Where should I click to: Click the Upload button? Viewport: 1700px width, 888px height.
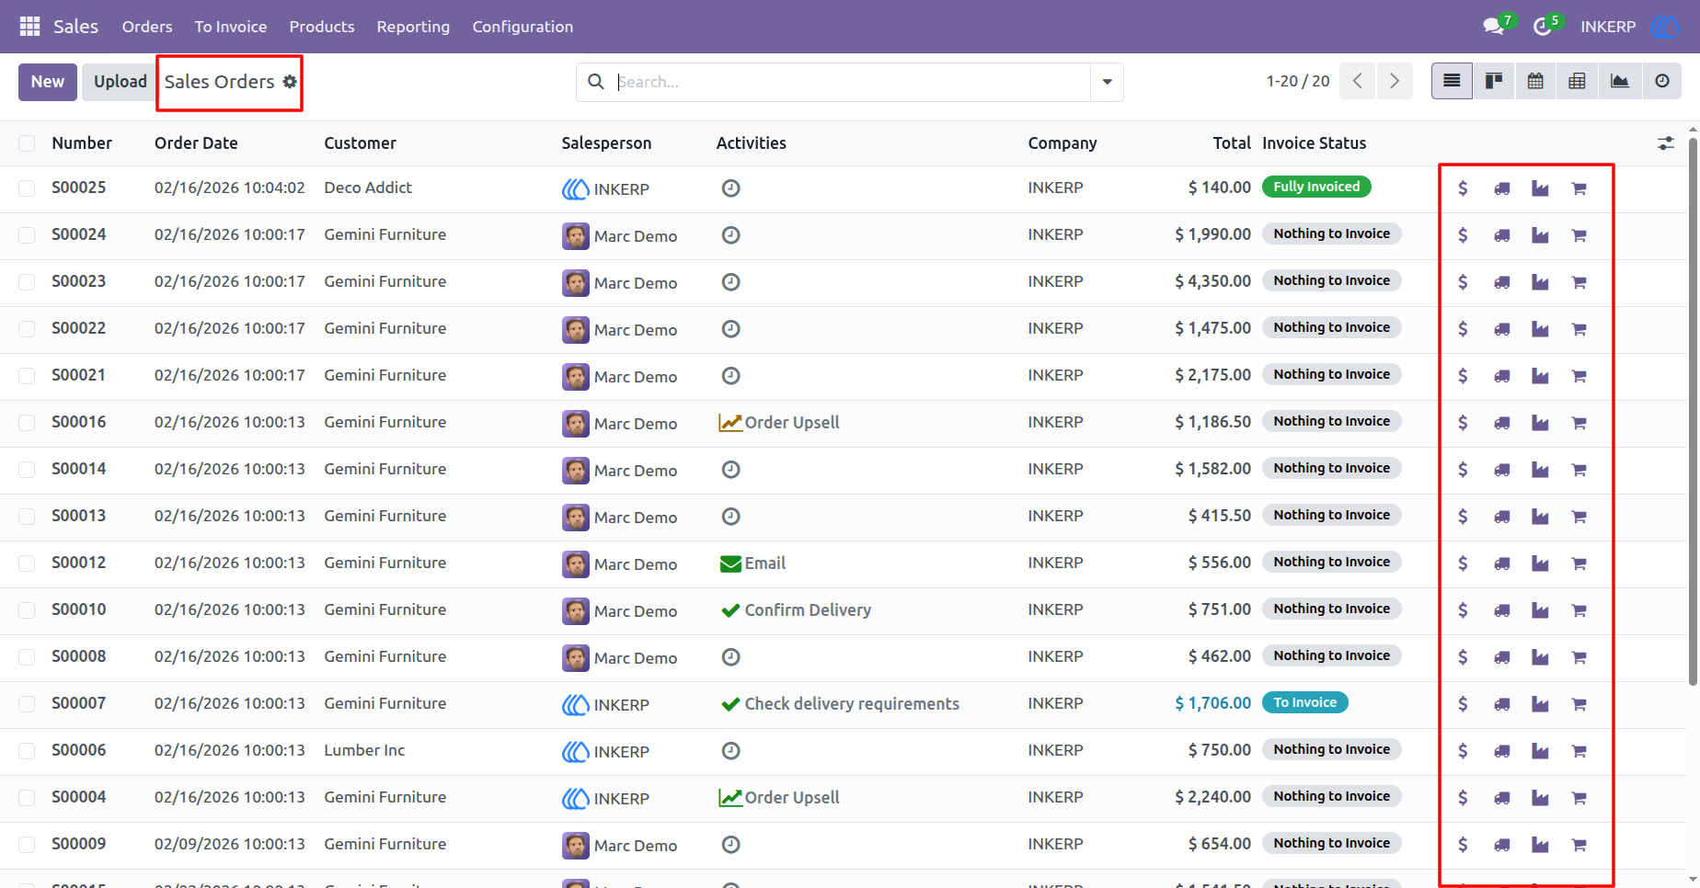(121, 82)
